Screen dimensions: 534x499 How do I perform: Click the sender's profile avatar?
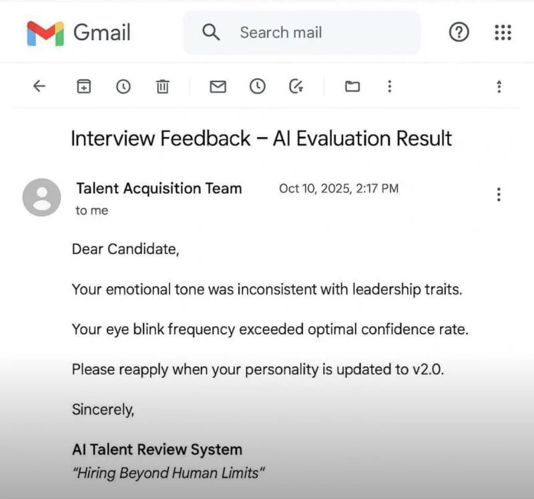click(x=41, y=197)
